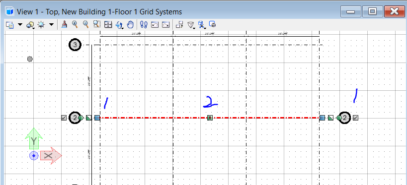Select the blue square handle at left gridline end
Viewport: 407px width, 185px height.
coord(97,118)
